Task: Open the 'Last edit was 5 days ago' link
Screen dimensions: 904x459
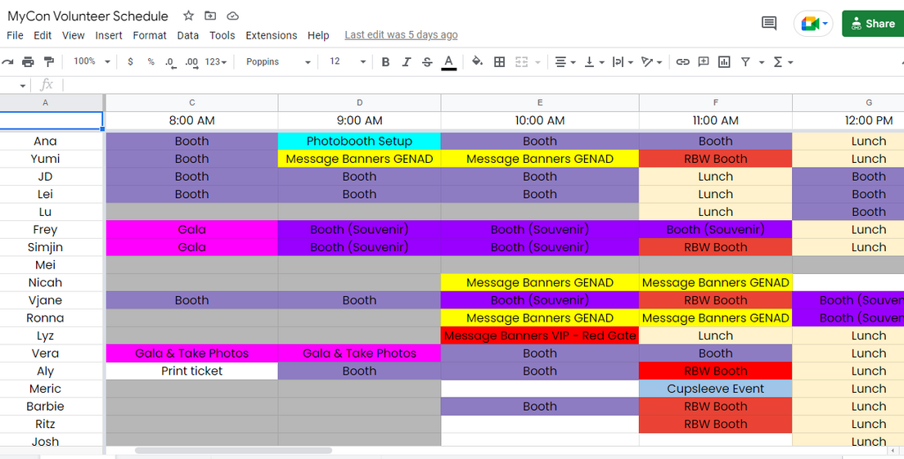Action: point(401,35)
